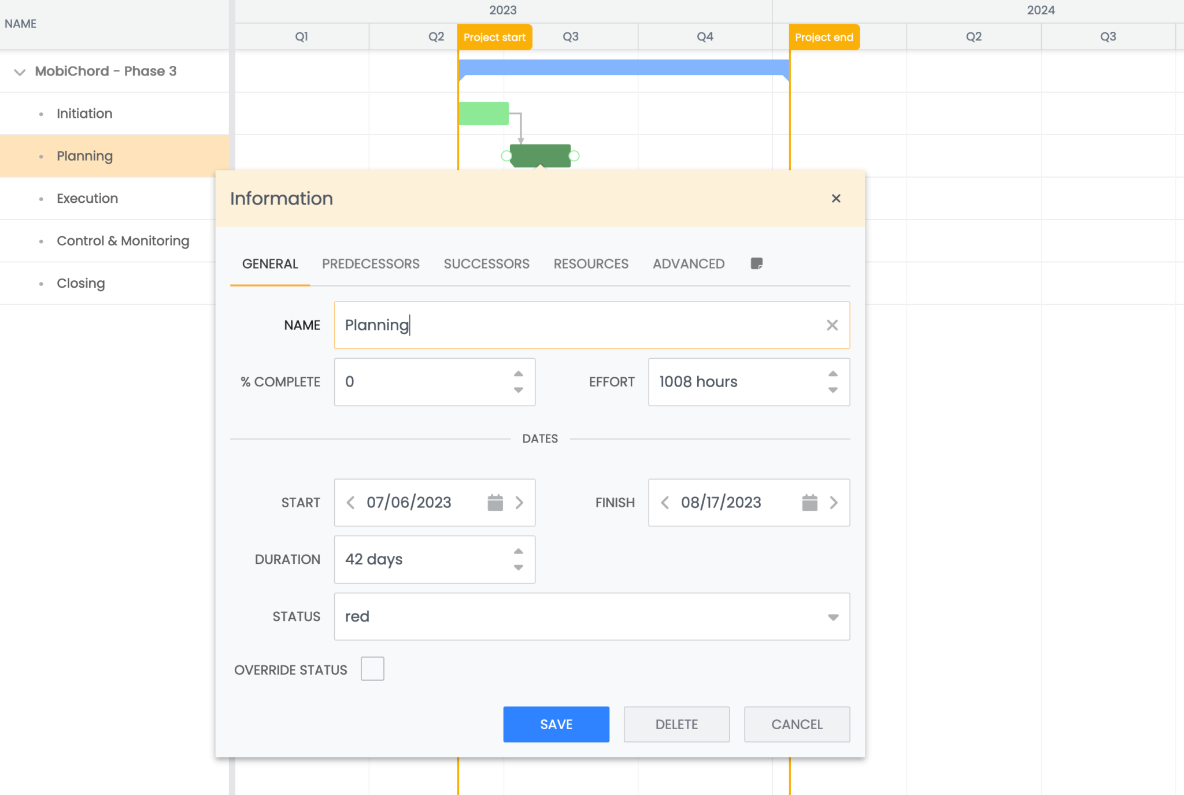This screenshot has height=795, width=1184.
Task: Step FINISH date forward with right chevron
Action: coord(834,503)
